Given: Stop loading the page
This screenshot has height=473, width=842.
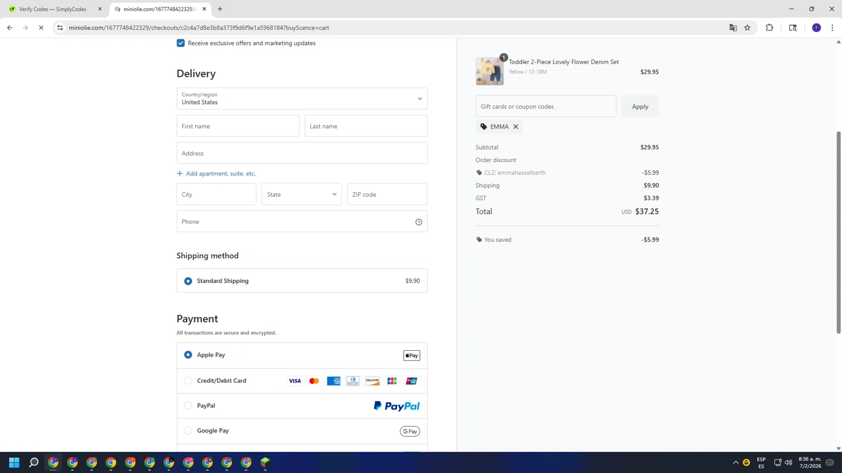Looking at the screenshot, I should pyautogui.click(x=41, y=27).
